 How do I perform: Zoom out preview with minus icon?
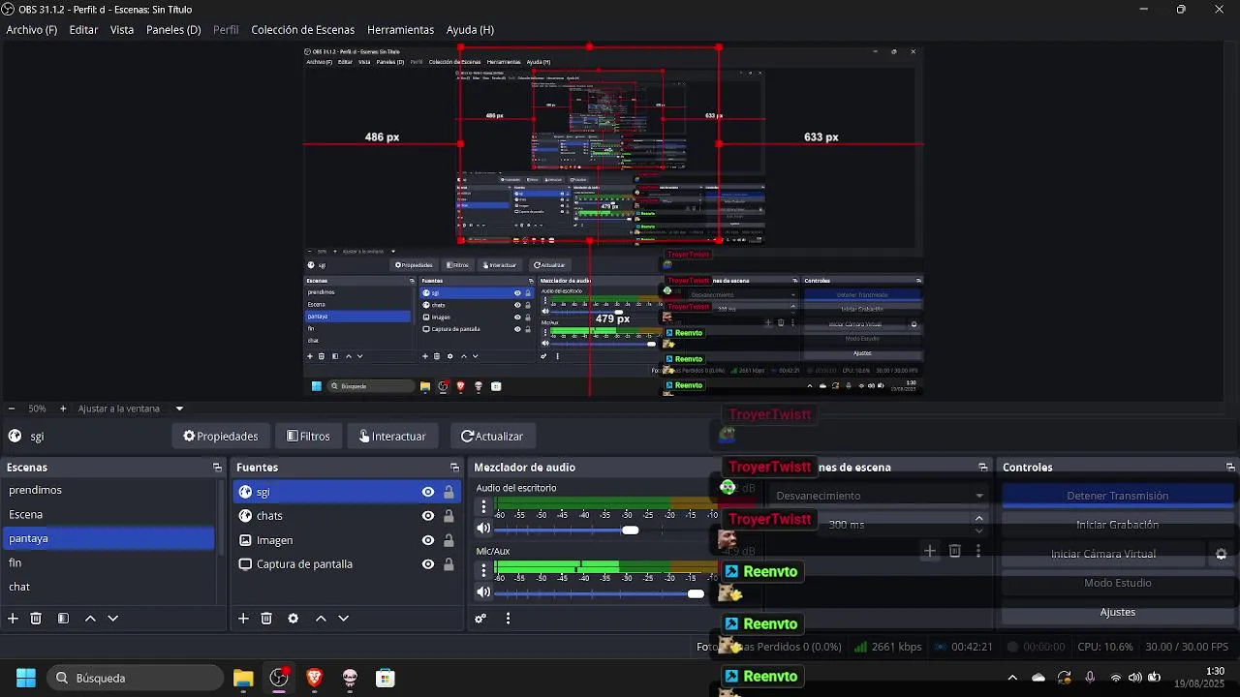pyautogui.click(x=11, y=409)
